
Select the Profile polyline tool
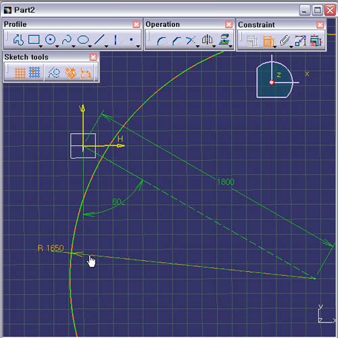click(x=18, y=40)
